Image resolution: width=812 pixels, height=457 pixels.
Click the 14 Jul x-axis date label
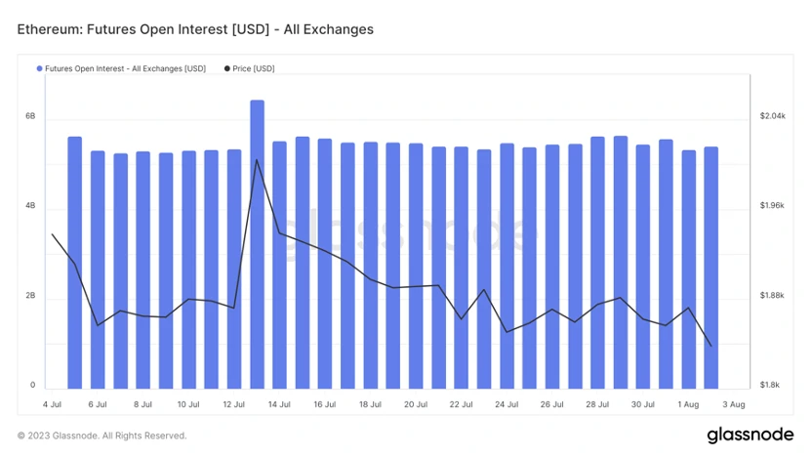279,404
